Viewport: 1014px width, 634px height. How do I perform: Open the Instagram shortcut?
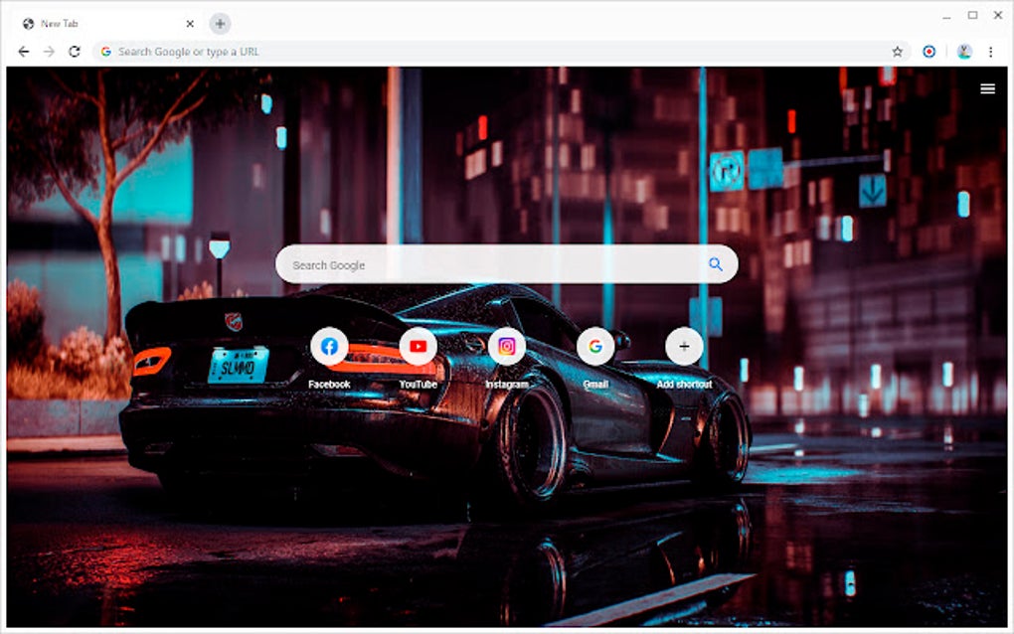pyautogui.click(x=507, y=347)
